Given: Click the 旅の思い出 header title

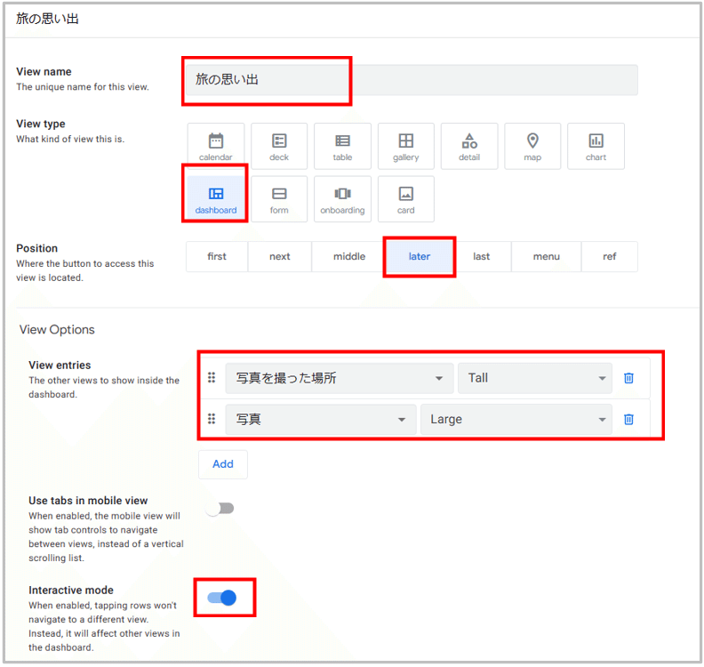Looking at the screenshot, I should (x=48, y=19).
